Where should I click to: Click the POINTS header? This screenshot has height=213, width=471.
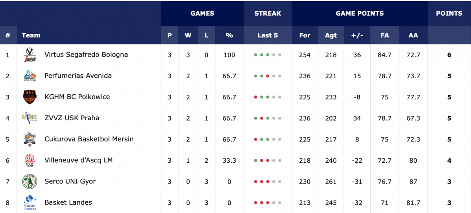click(x=449, y=13)
